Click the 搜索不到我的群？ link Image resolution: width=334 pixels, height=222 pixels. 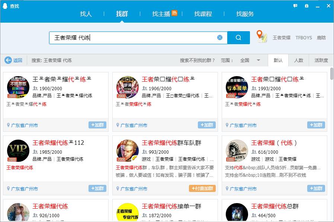(197, 60)
